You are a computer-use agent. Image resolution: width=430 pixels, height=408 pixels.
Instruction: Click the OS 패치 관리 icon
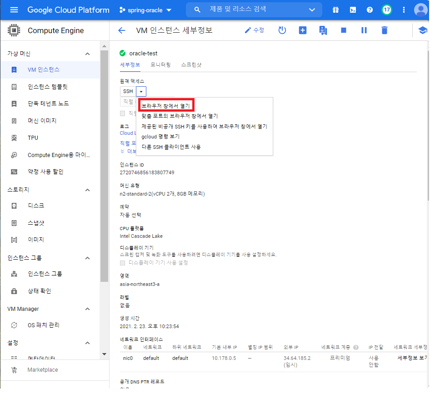click(x=14, y=325)
